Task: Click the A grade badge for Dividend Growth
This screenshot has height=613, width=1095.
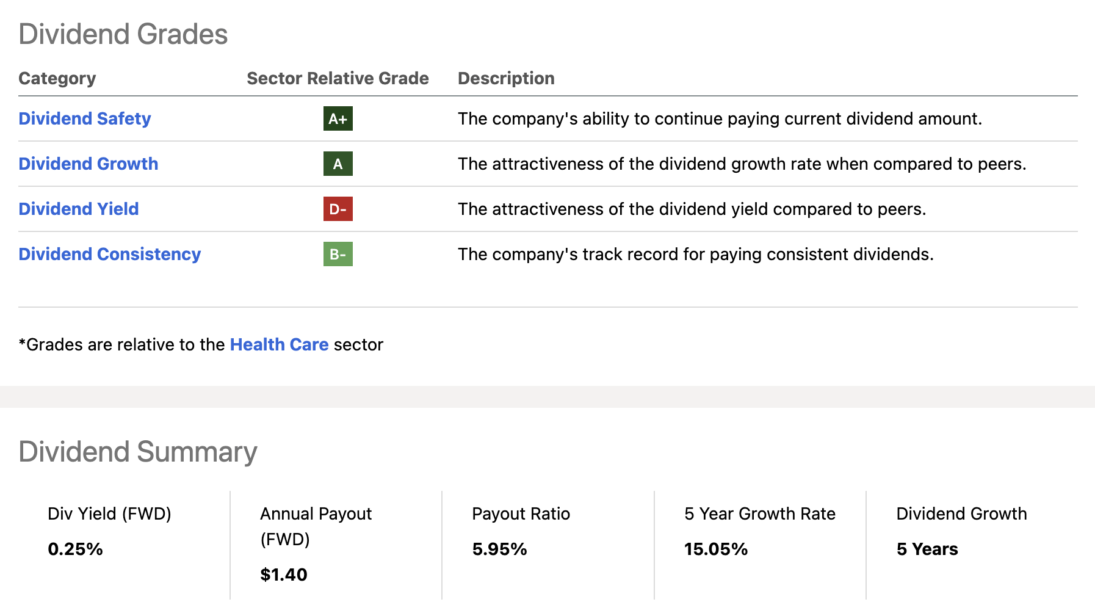Action: pyautogui.click(x=338, y=164)
